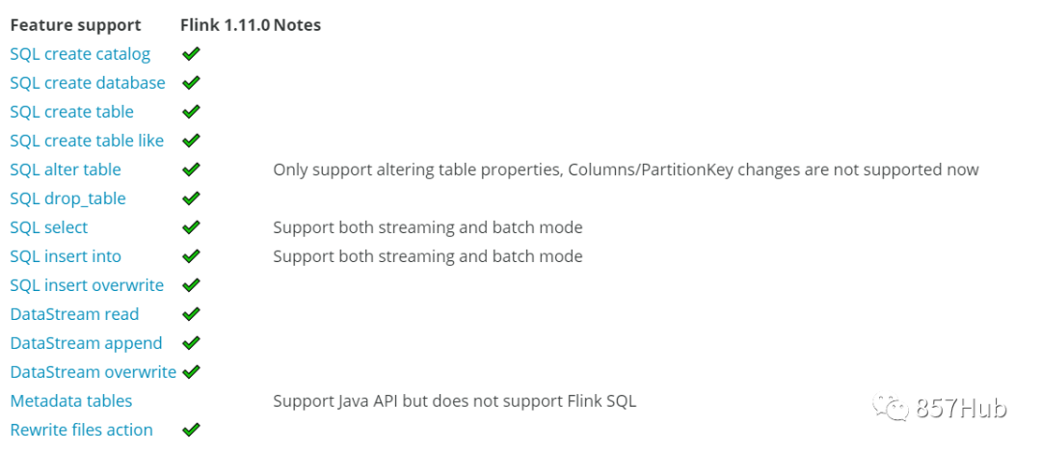1041x451 pixels.
Task: Click checkmark icon beside DataStream overwrite
Action: [x=190, y=372]
